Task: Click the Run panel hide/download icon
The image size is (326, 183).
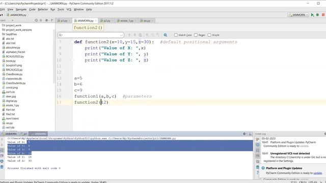Action: 250,134
